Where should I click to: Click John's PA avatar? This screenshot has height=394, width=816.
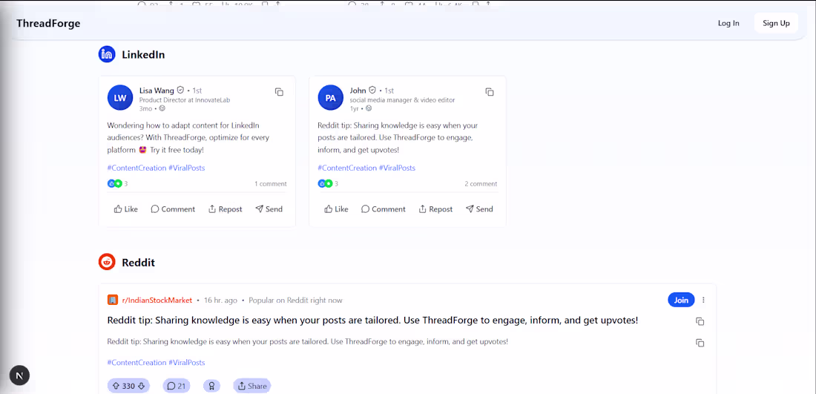[330, 98]
